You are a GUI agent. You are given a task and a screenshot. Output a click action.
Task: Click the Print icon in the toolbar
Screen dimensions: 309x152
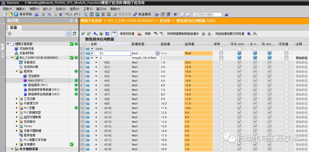[36, 14]
